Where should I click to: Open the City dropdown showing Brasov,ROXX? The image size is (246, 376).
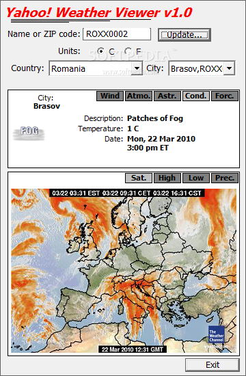[202, 68]
